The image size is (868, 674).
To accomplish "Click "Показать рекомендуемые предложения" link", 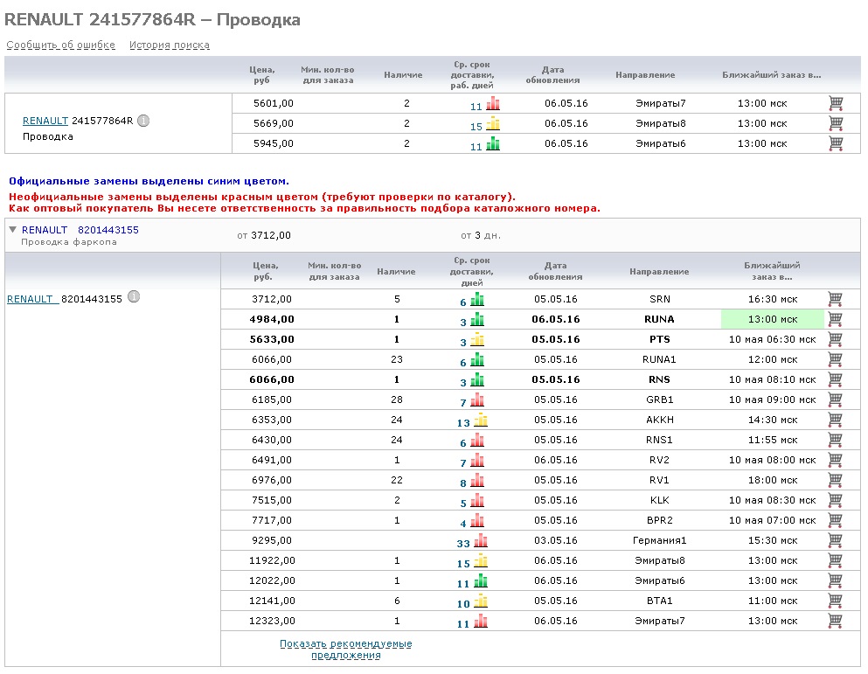I will [x=346, y=649].
